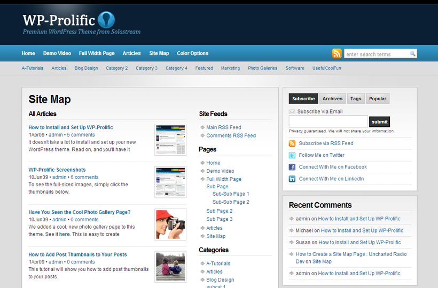This screenshot has width=438, height=288.
Task: Open Category 3 in the gray bar
Action: 147,68
